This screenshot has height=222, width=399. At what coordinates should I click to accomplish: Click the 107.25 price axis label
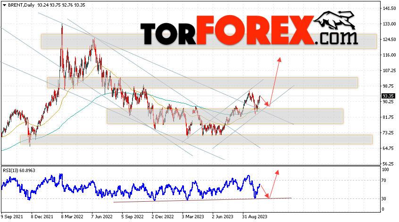(389, 70)
